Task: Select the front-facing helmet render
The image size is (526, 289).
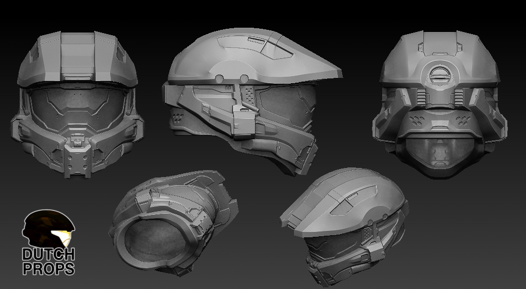Action: point(77,105)
